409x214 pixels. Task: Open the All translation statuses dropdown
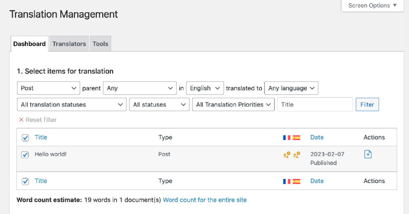[x=71, y=105]
